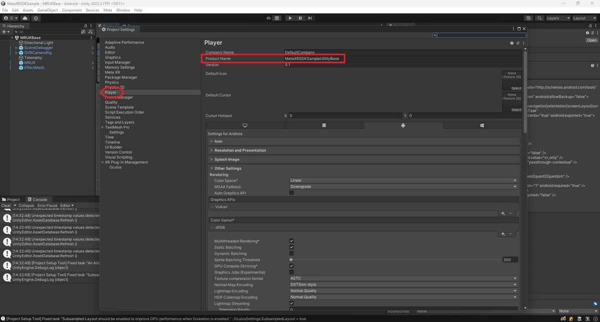Screen dimensions: 600x322
Task: Select Quality settings category
Action: point(111,102)
